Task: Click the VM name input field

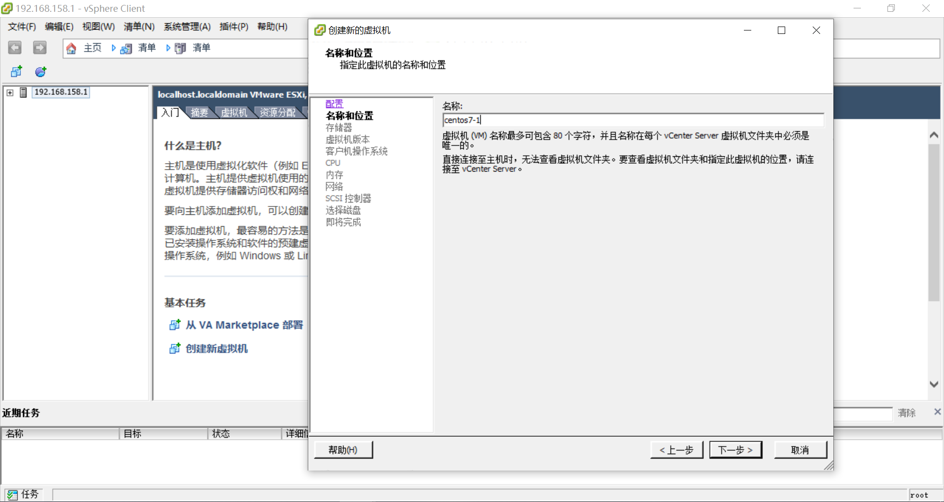Action: click(x=633, y=120)
